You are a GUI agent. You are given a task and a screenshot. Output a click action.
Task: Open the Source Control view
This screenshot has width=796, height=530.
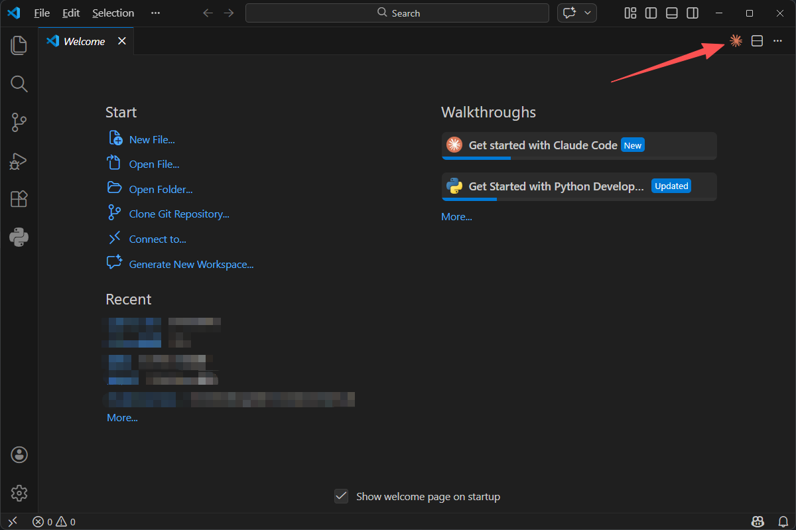point(19,122)
